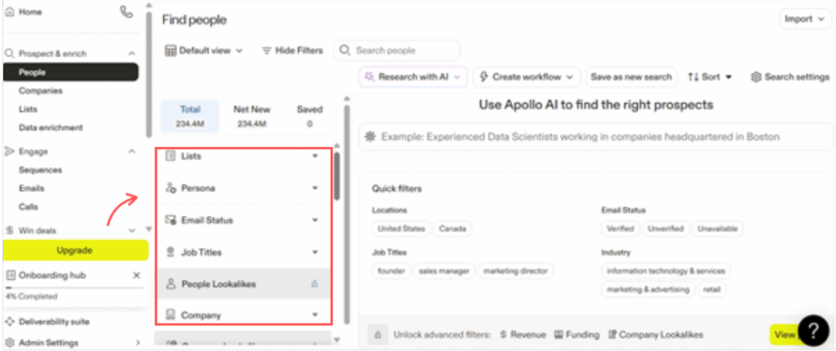Click the Apollo AI prompt field
This screenshot has height=351, width=836.
(596, 137)
